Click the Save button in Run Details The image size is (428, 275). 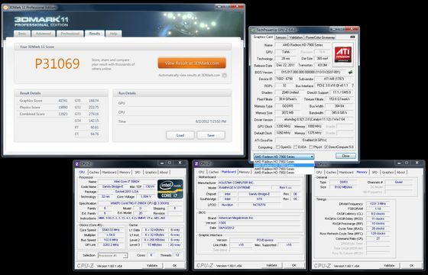tap(211, 135)
